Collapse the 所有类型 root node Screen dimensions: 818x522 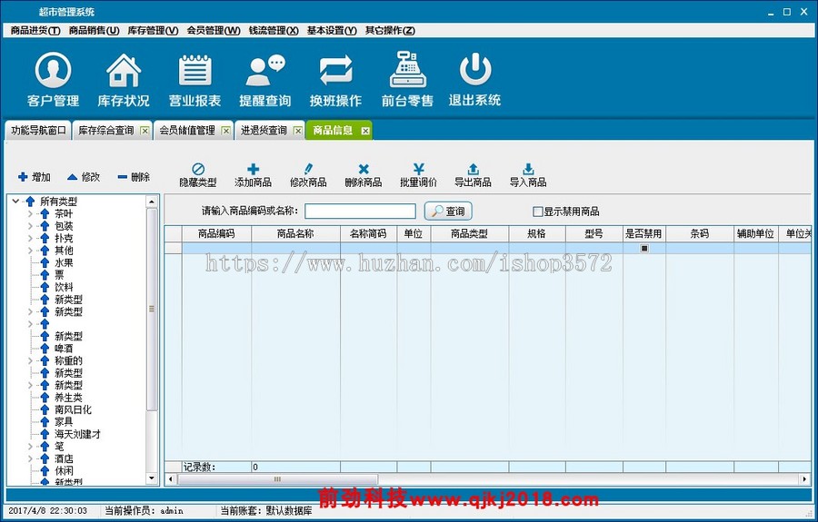tap(15, 201)
